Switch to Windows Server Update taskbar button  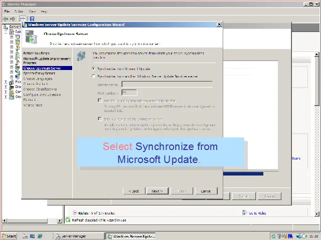click(130, 236)
